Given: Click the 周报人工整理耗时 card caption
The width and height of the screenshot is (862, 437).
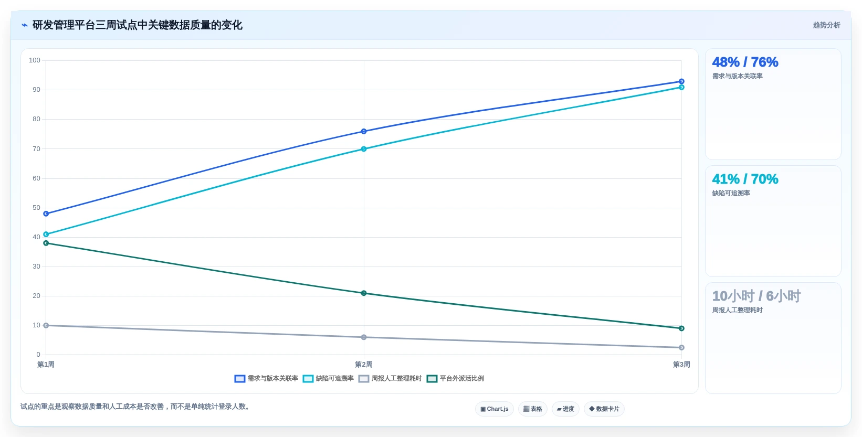Looking at the screenshot, I should tap(737, 310).
